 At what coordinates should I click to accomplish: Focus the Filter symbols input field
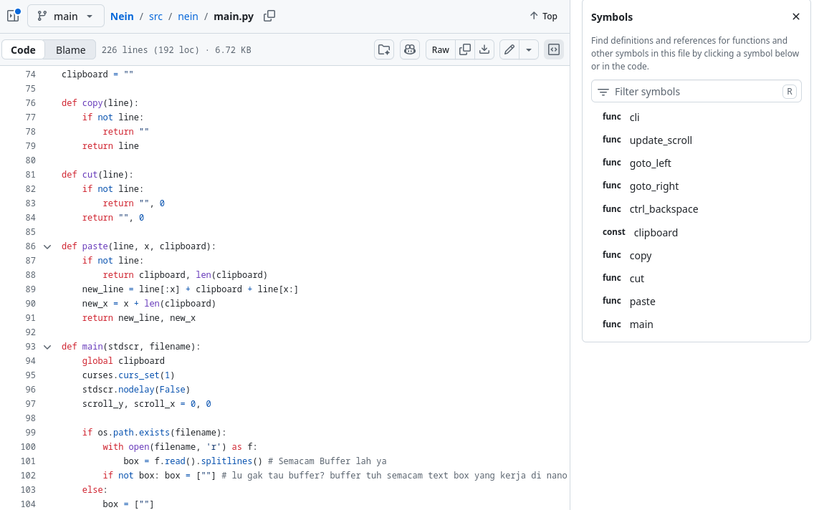point(696,92)
